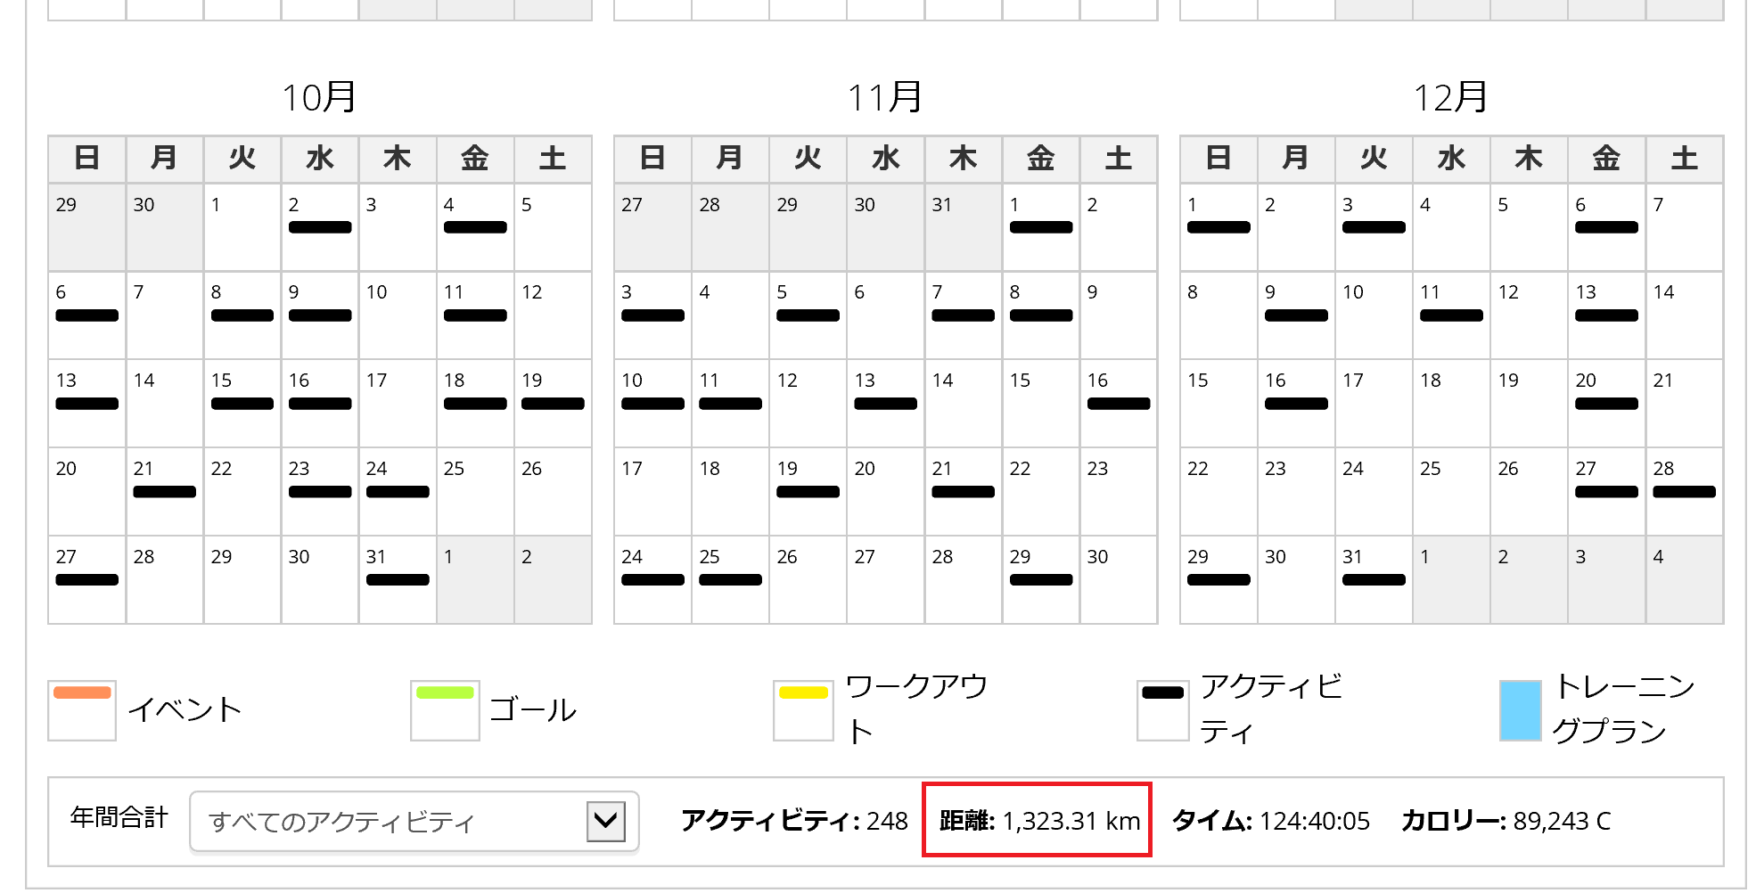Select the activity bar on December 13
This screenshot has width=1756, height=893.
click(x=1606, y=315)
